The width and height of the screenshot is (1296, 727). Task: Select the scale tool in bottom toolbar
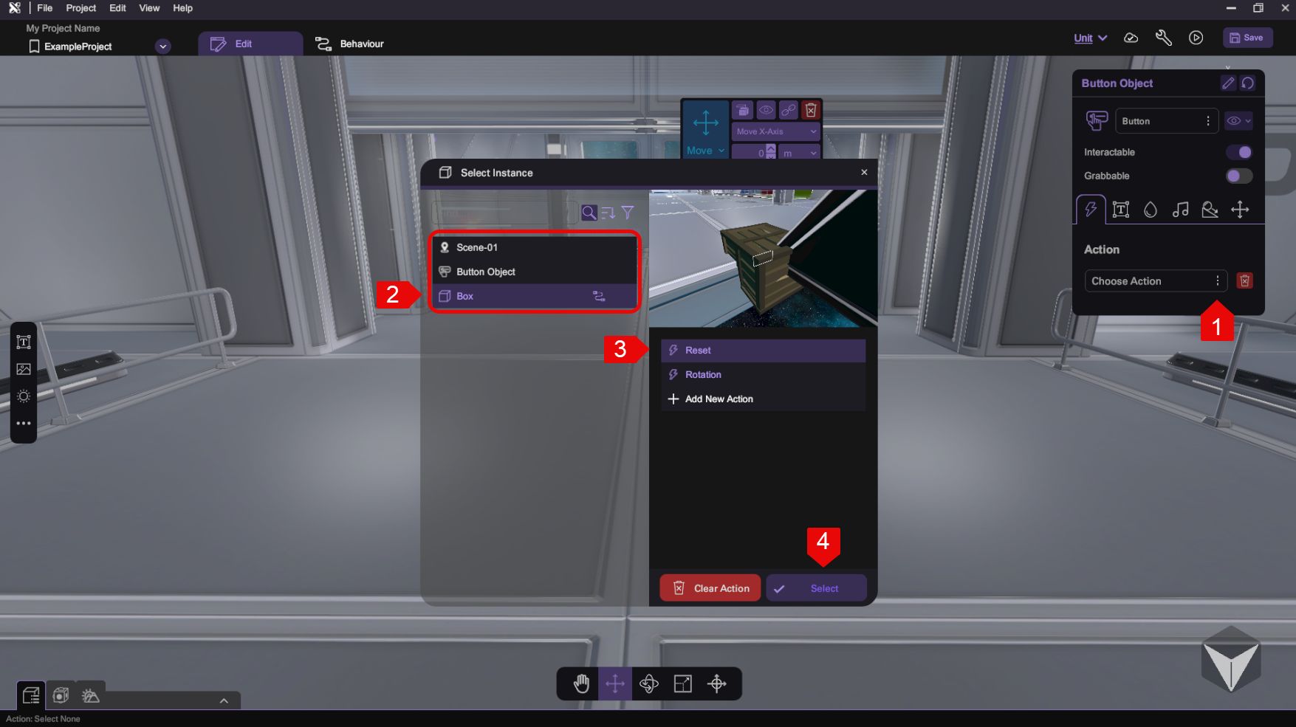click(x=683, y=683)
